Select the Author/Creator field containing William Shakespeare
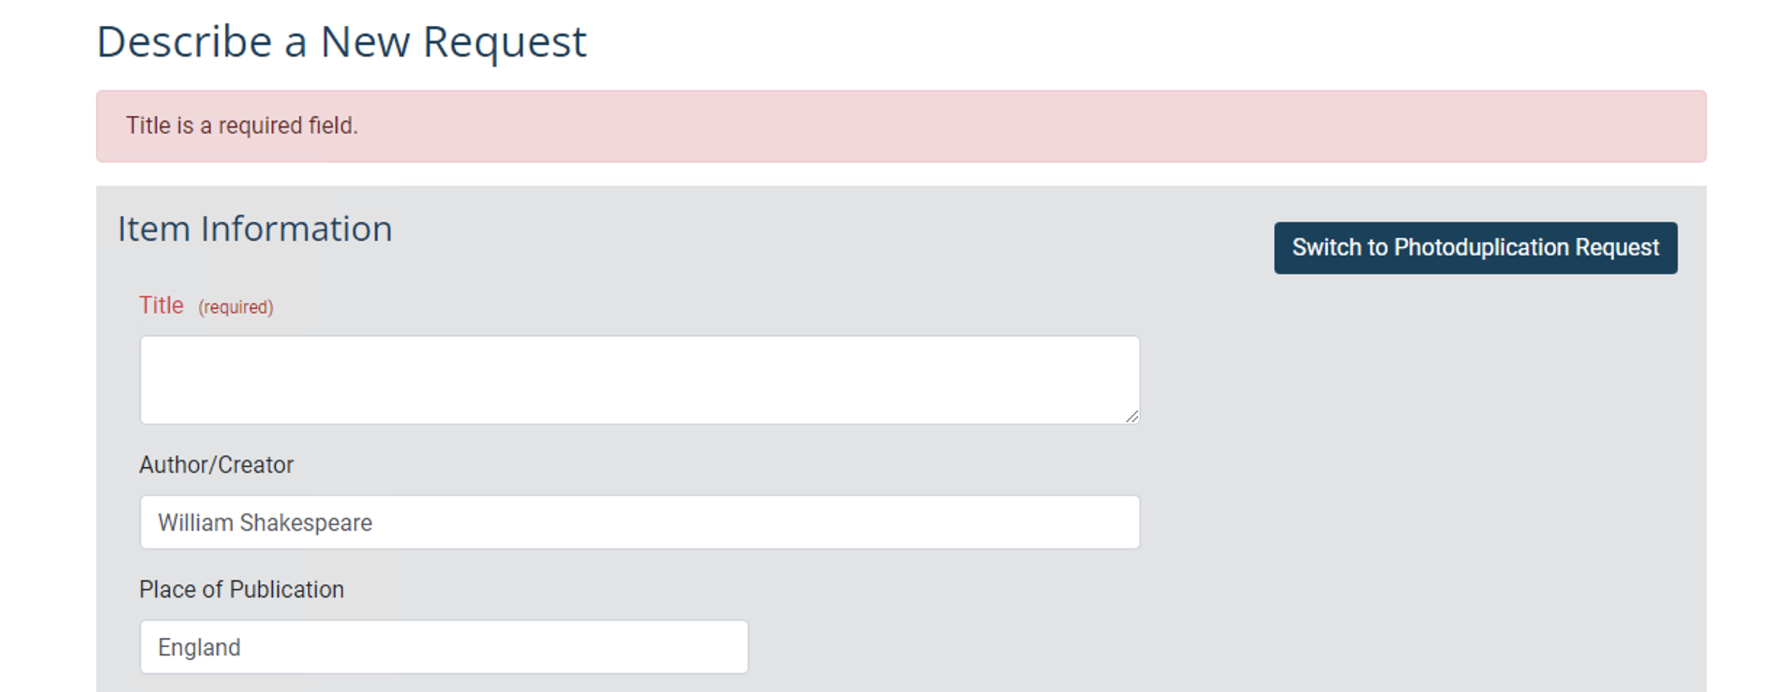The height and width of the screenshot is (692, 1784). 639,522
